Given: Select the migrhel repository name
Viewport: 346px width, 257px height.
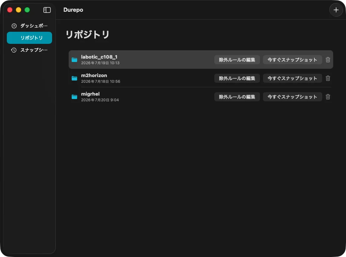Looking at the screenshot, I should [90, 94].
